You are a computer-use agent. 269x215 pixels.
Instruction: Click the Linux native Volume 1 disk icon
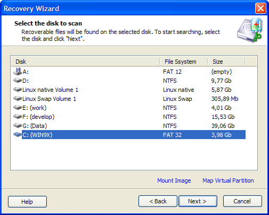click(x=18, y=90)
